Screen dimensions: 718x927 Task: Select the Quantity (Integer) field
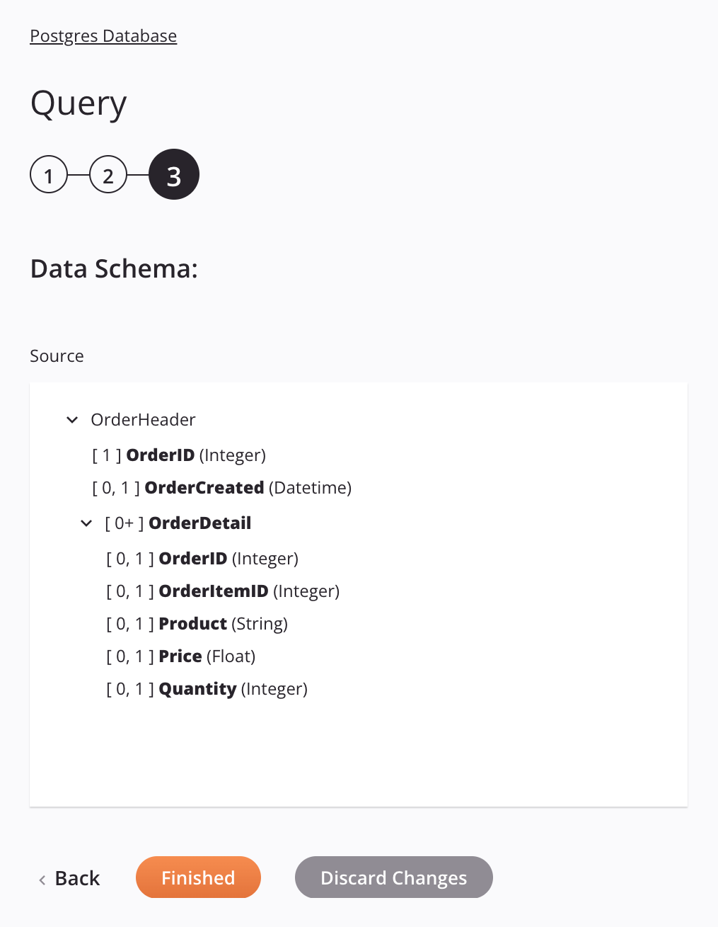(206, 688)
